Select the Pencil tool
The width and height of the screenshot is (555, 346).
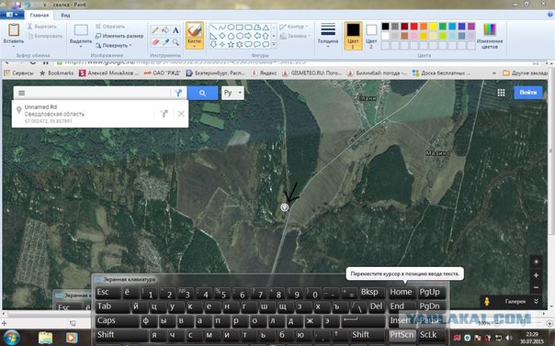[x=155, y=30]
